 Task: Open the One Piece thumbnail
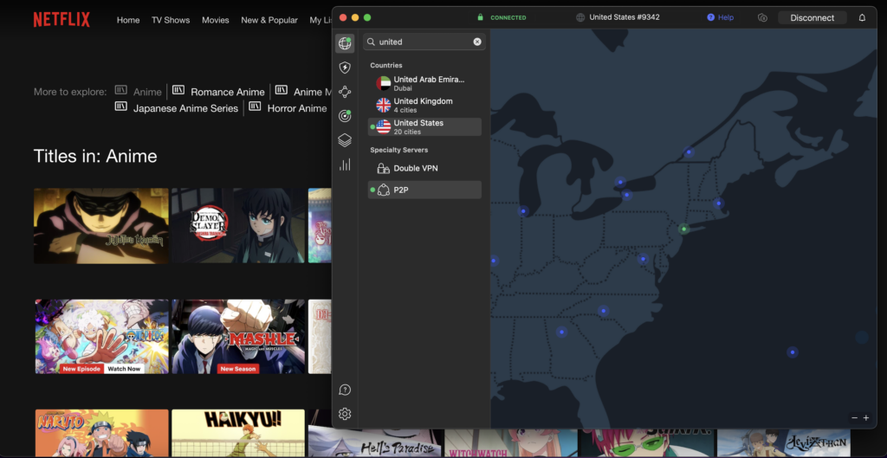101,337
